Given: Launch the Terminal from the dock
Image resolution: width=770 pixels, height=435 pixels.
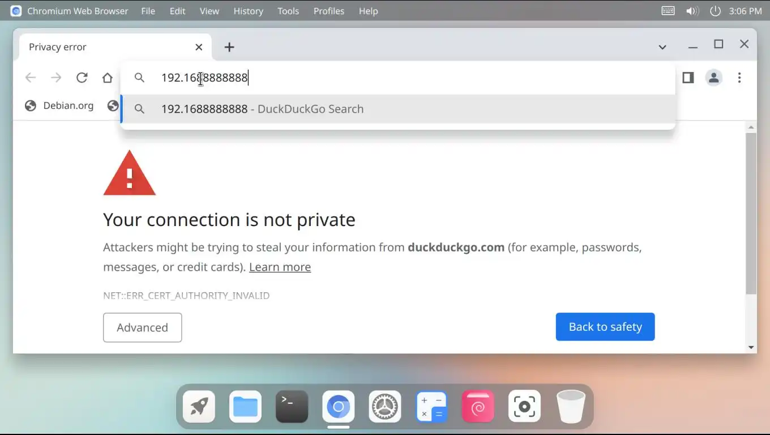Looking at the screenshot, I should 292,407.
